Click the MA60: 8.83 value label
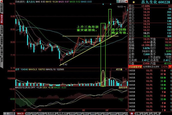172x115 pixels. [x=86, y=2]
